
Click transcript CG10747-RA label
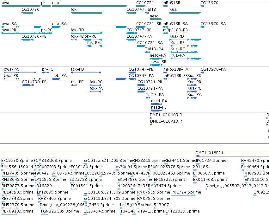click(139, 36)
